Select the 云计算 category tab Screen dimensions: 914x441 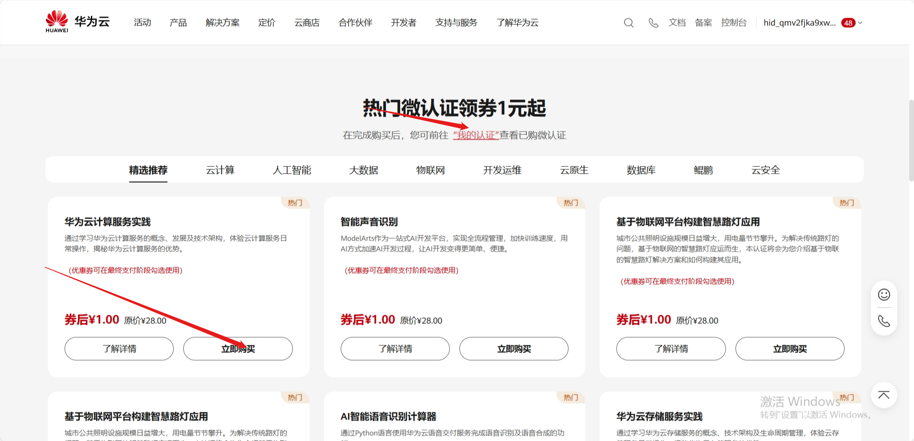tap(220, 170)
